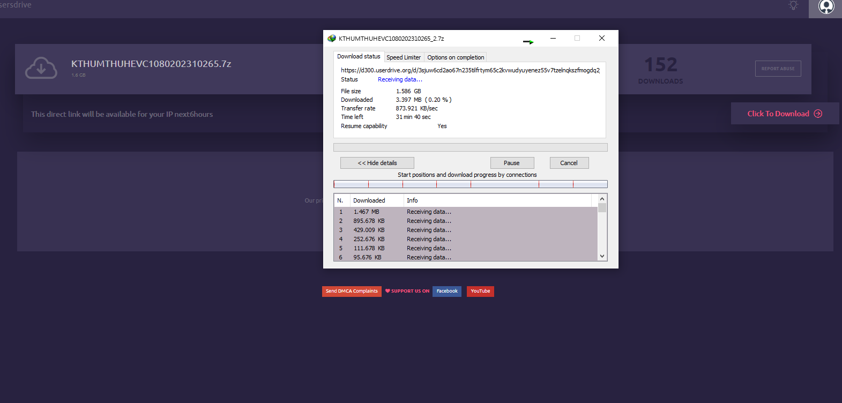
Task: Select connection row 1 with 1.467 MB
Action: point(466,212)
